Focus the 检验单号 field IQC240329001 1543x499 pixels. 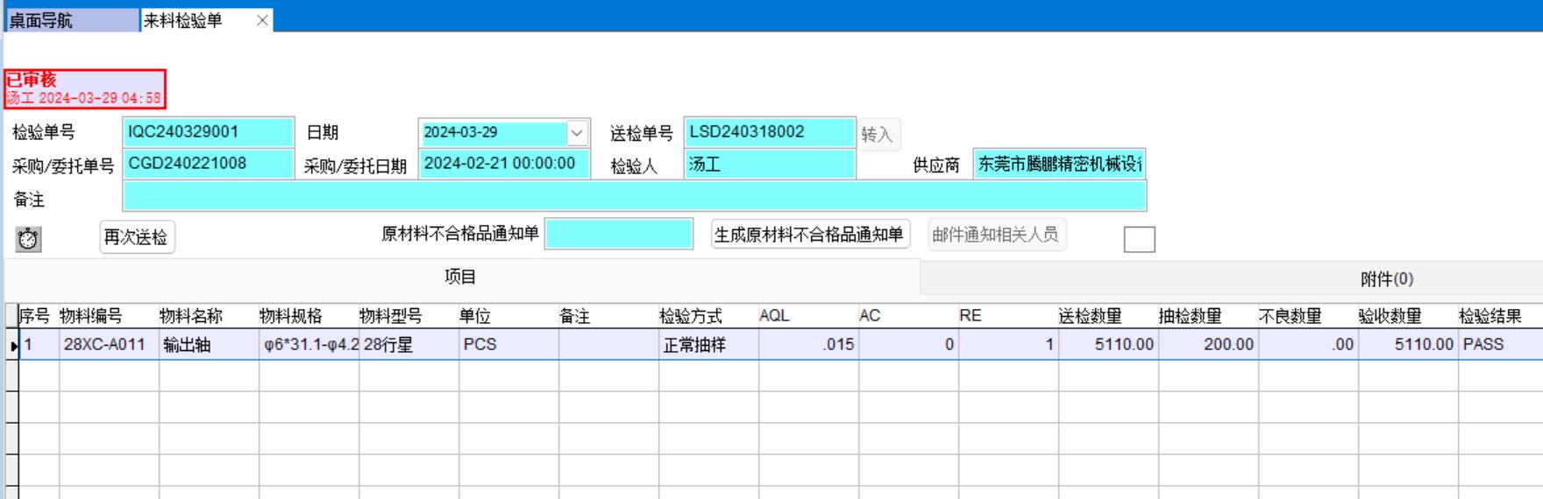[209, 132]
